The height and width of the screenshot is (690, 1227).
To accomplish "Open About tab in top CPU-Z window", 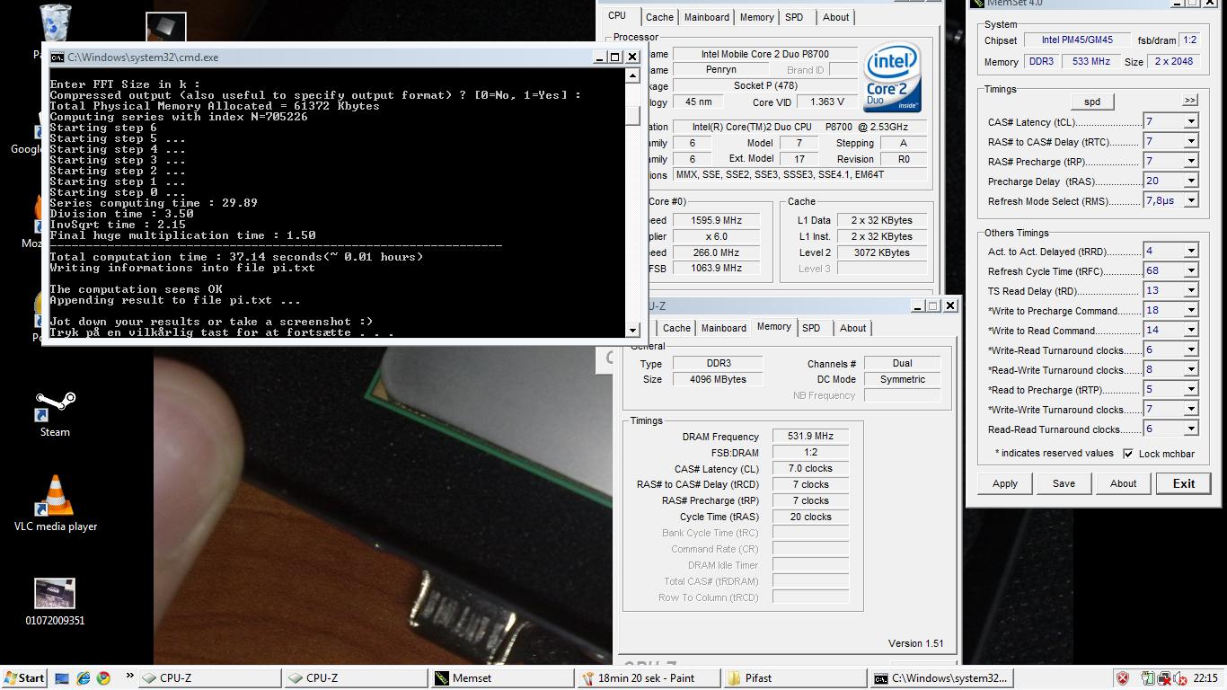I will tap(836, 17).
